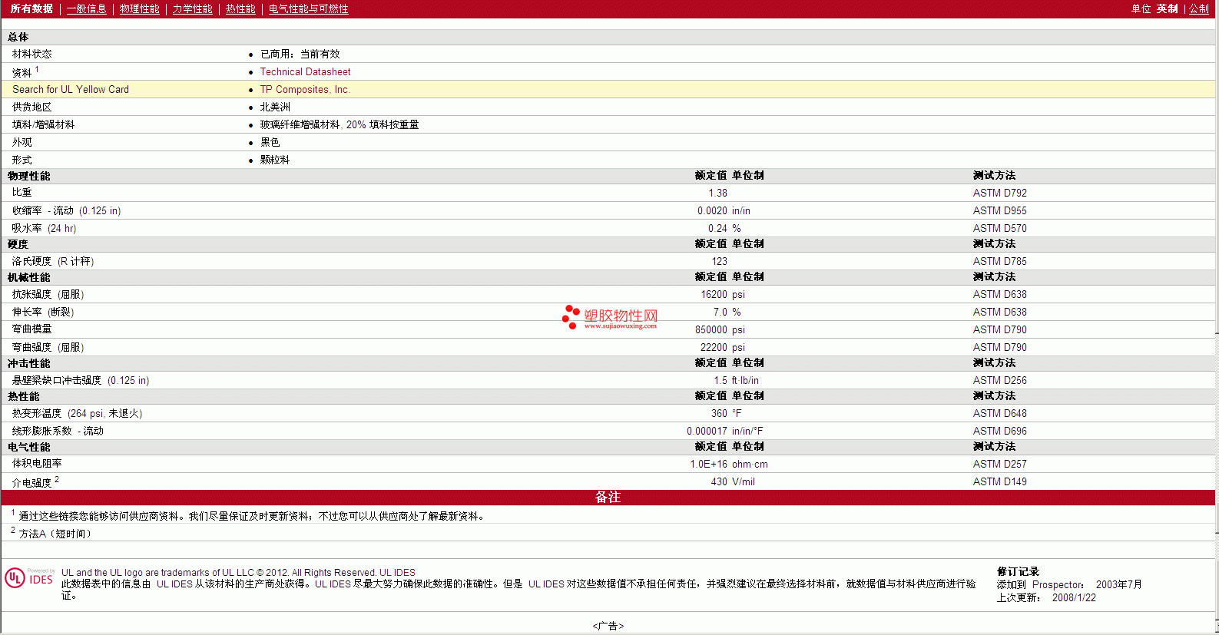Select specific gravity value 1.38
This screenshot has height=635, width=1219.
coord(717,193)
